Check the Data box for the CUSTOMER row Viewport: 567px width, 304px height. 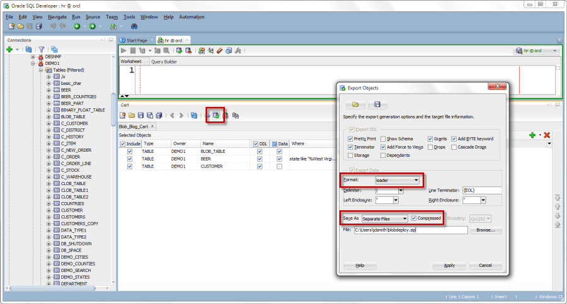279,167
